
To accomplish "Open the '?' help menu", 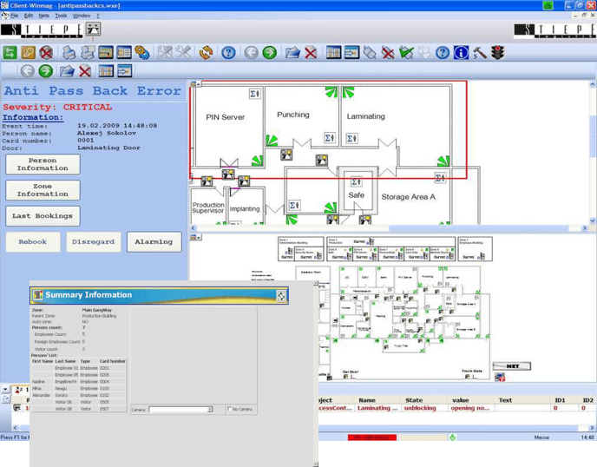I will coord(98,16).
